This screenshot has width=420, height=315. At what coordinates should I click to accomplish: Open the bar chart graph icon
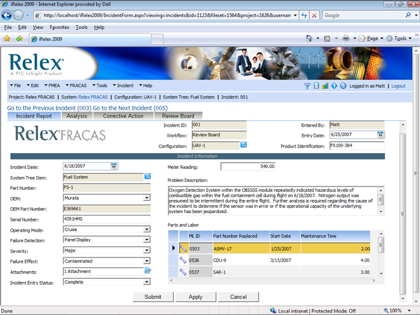coord(325,86)
